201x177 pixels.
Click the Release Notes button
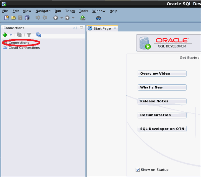(162, 101)
